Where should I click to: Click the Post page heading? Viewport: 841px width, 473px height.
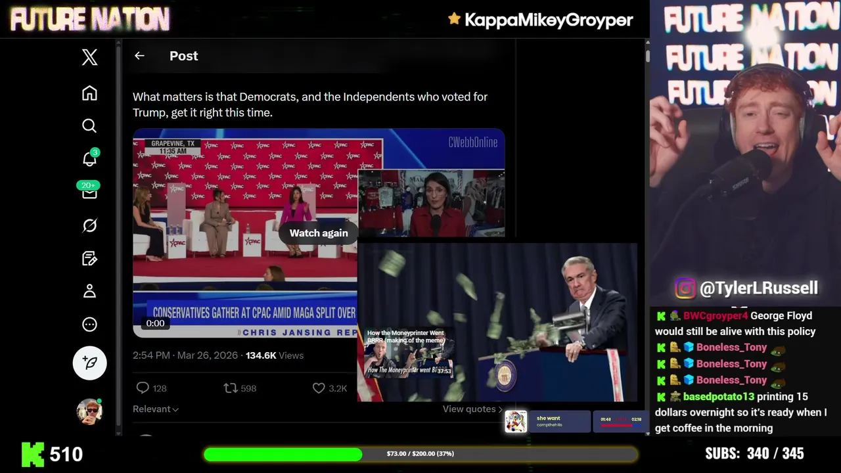(x=184, y=56)
